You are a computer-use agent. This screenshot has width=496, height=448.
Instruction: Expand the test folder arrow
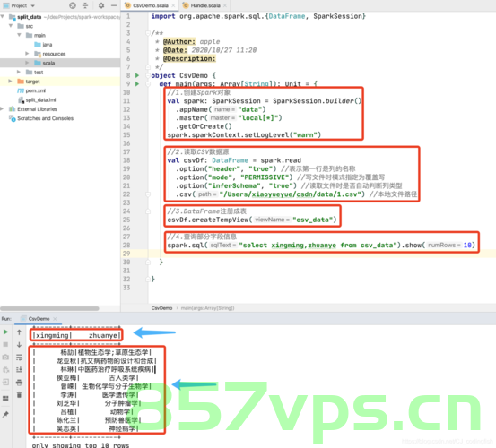click(x=19, y=72)
